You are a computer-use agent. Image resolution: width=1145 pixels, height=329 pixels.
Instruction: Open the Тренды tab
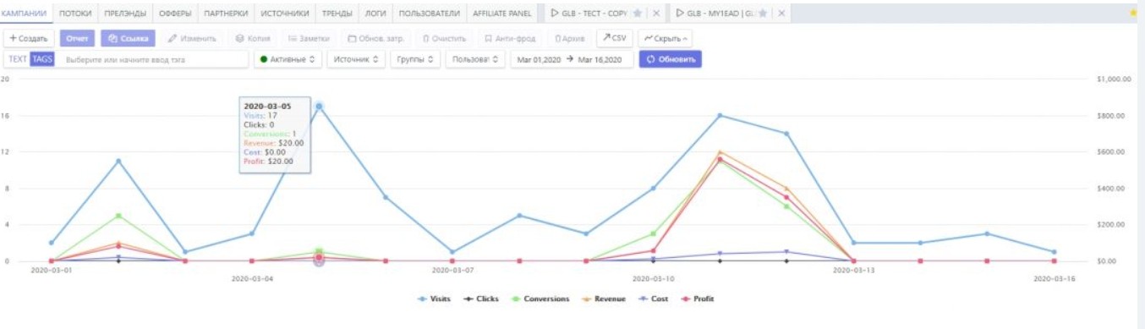337,14
